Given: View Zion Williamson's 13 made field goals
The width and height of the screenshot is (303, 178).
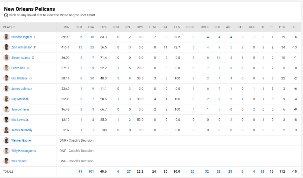Looking at the screenshot, I should (80, 47).
